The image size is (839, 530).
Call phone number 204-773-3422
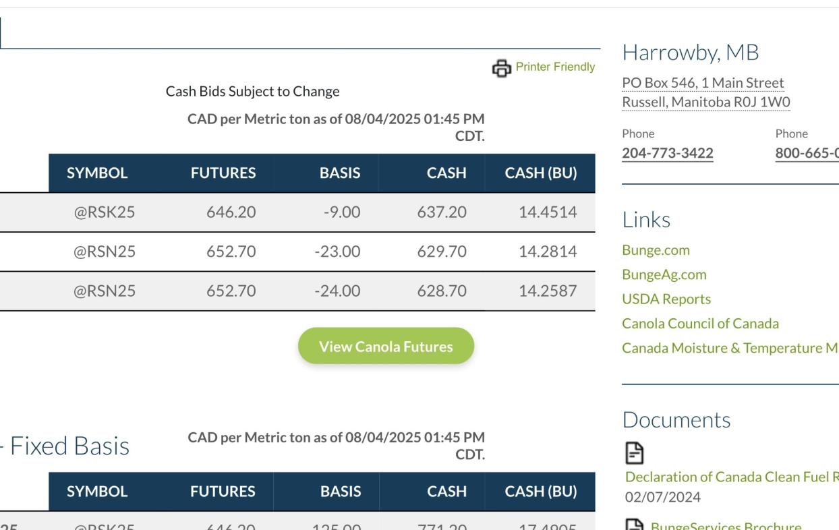667,153
